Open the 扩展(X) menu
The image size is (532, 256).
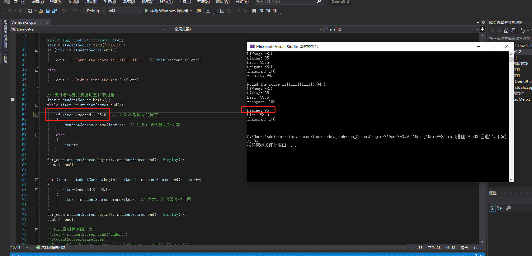(203, 2)
